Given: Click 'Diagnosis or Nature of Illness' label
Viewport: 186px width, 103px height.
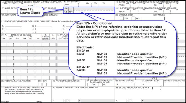Looking at the screenshot, I should 26,21.
